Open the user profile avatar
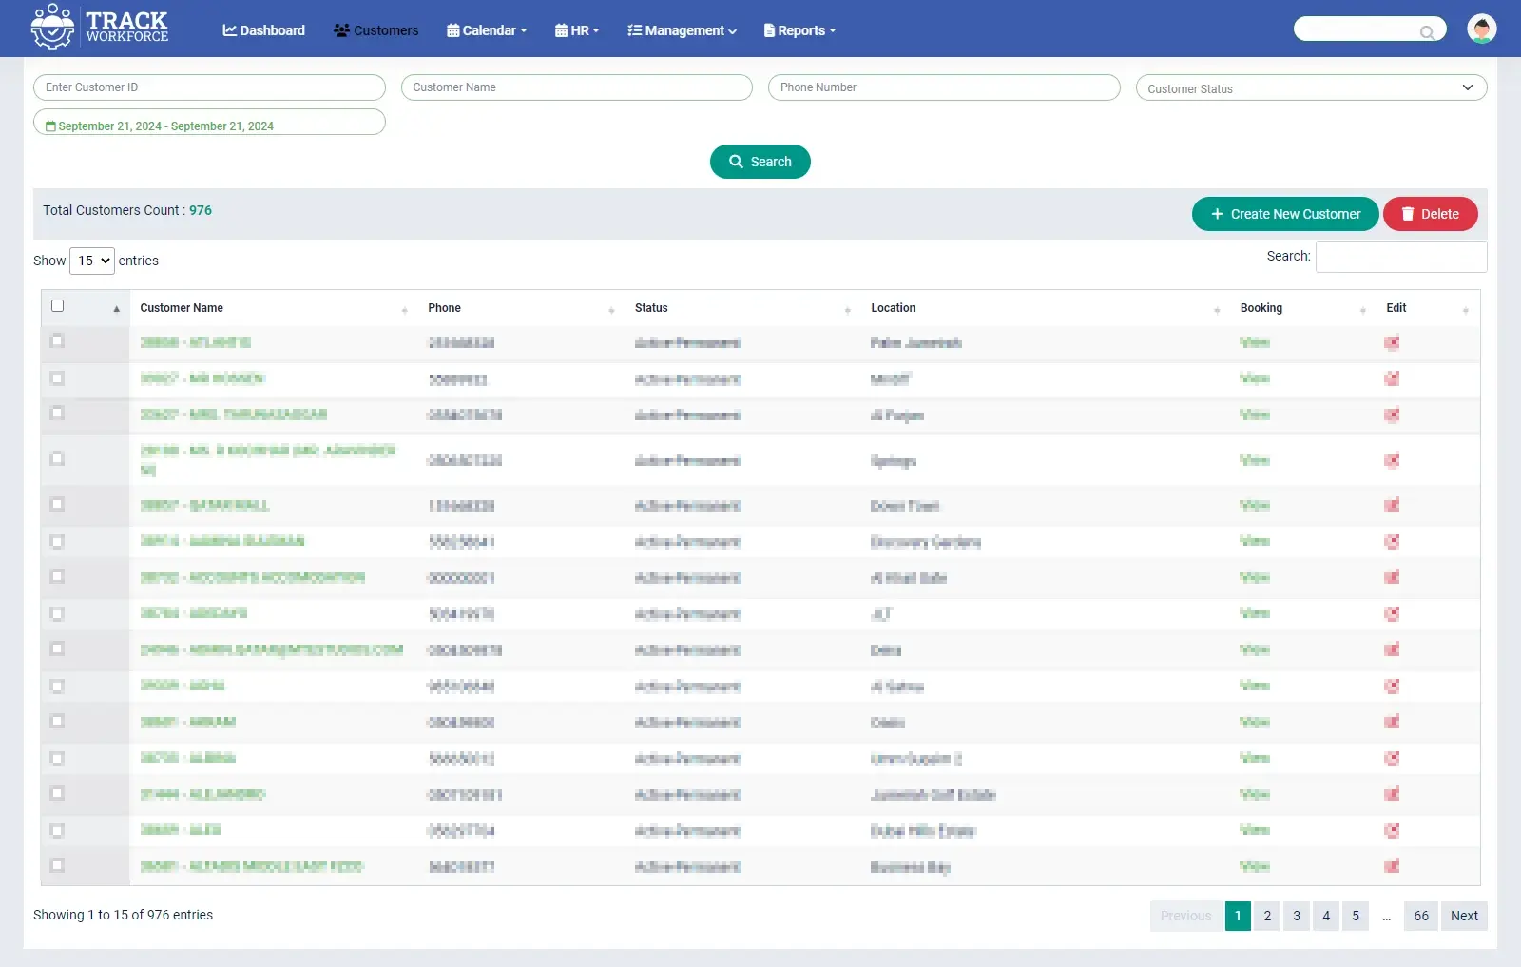Image resolution: width=1521 pixels, height=967 pixels. (1481, 29)
